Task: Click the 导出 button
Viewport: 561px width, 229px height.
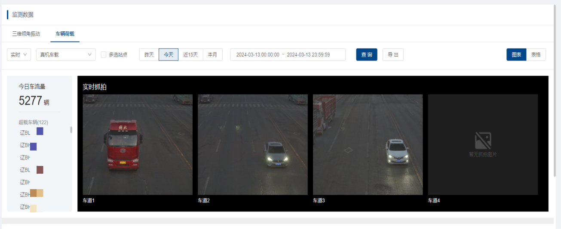Action: click(x=393, y=54)
